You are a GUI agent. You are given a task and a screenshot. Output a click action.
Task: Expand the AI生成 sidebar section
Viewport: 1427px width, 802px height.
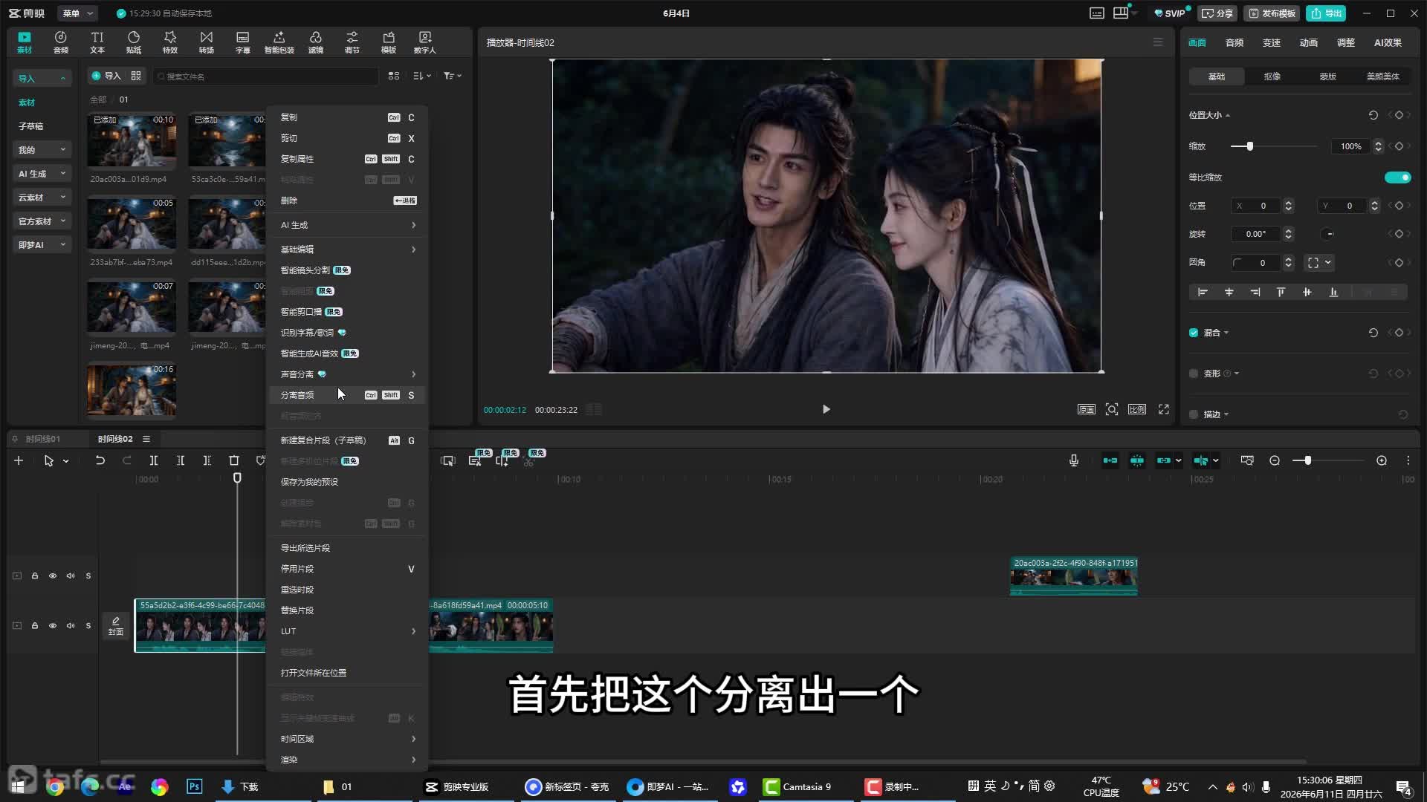click(43, 174)
